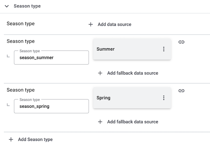This screenshot has height=150, width=210.
Task: Focus the season_summer text field
Action: (51, 58)
